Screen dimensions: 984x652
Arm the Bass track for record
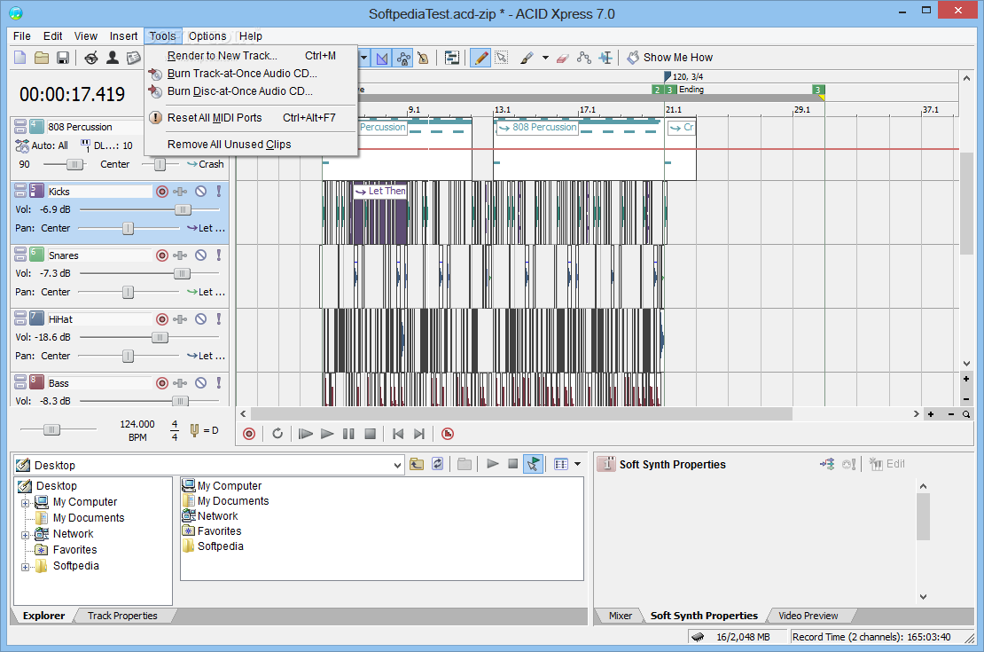(x=162, y=383)
